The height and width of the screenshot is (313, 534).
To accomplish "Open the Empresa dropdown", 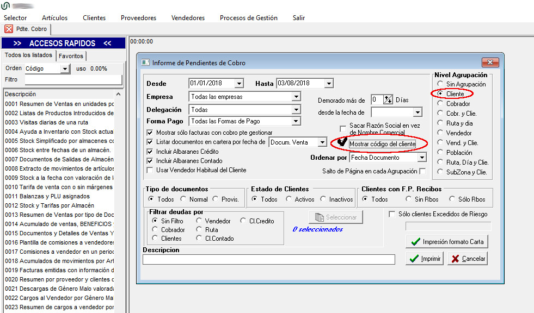I will coord(296,97).
